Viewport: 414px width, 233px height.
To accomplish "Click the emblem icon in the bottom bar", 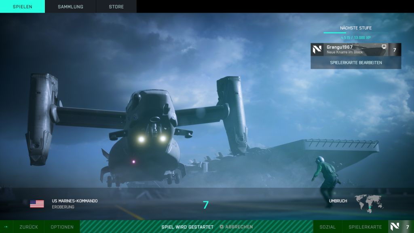I will [395, 227].
